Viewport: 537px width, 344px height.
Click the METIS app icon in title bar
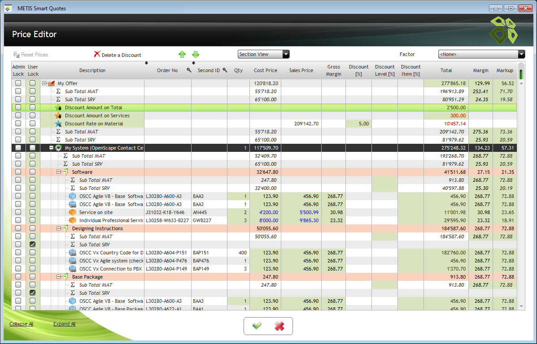tap(8, 8)
